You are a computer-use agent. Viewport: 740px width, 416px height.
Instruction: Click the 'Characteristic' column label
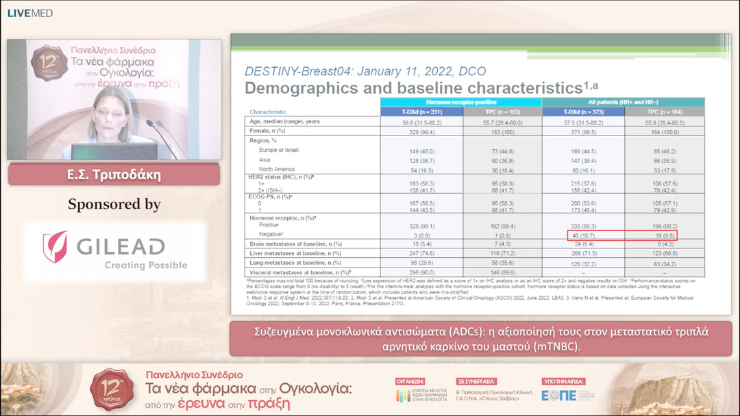(268, 112)
